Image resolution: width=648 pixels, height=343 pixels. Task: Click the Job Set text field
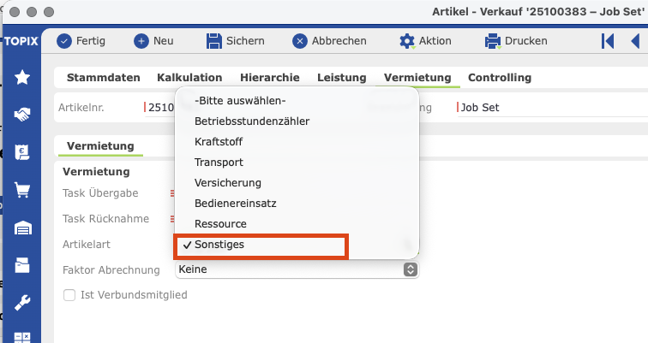point(552,108)
